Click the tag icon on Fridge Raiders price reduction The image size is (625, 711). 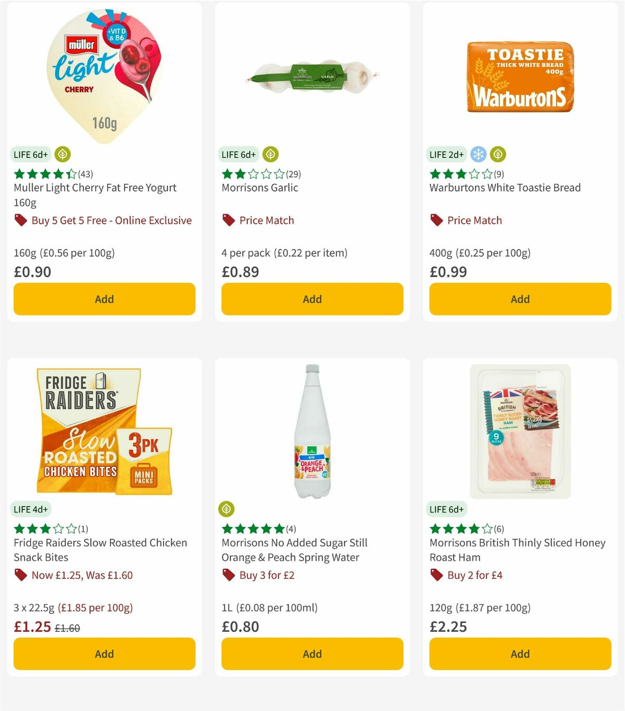20,575
